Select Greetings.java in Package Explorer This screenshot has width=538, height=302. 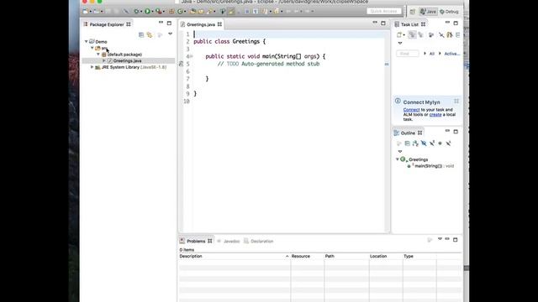(x=127, y=60)
